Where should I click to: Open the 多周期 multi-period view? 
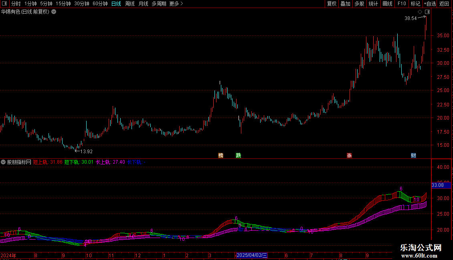(x=159, y=4)
